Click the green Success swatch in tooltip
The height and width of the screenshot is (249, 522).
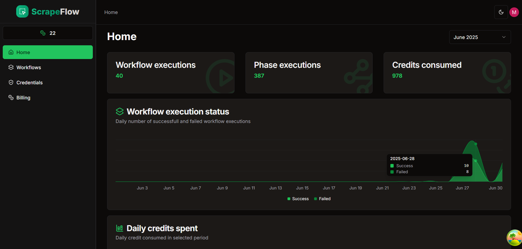pyautogui.click(x=392, y=166)
